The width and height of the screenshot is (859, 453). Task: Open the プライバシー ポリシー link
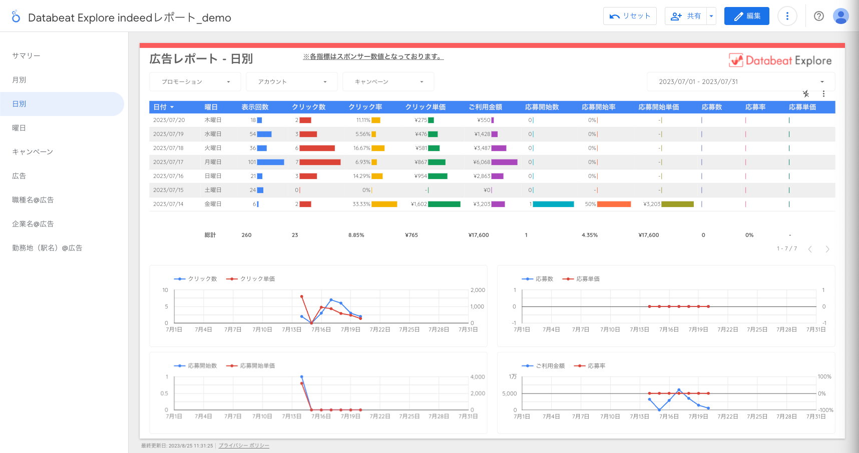(x=244, y=445)
